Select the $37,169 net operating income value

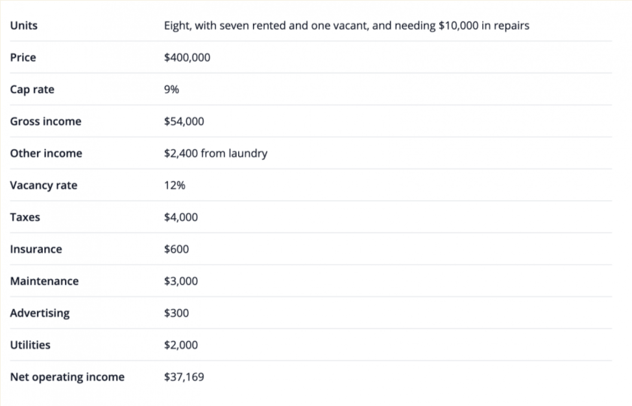[x=184, y=377]
